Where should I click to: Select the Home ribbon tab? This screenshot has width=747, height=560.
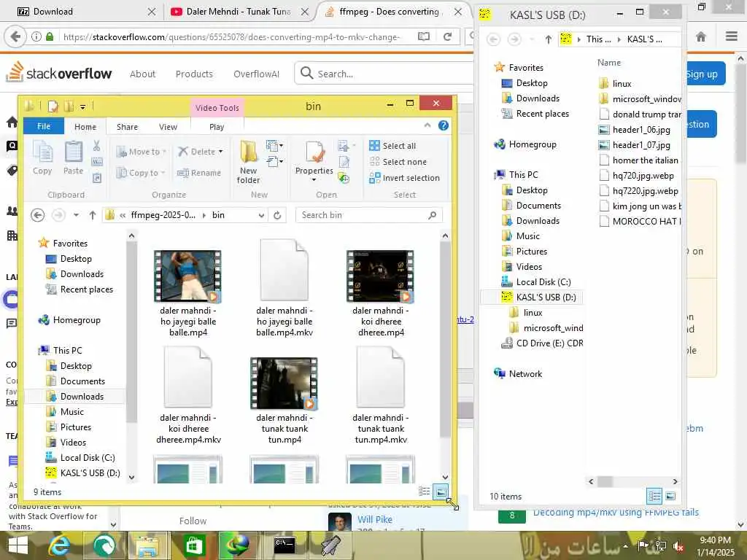click(85, 127)
